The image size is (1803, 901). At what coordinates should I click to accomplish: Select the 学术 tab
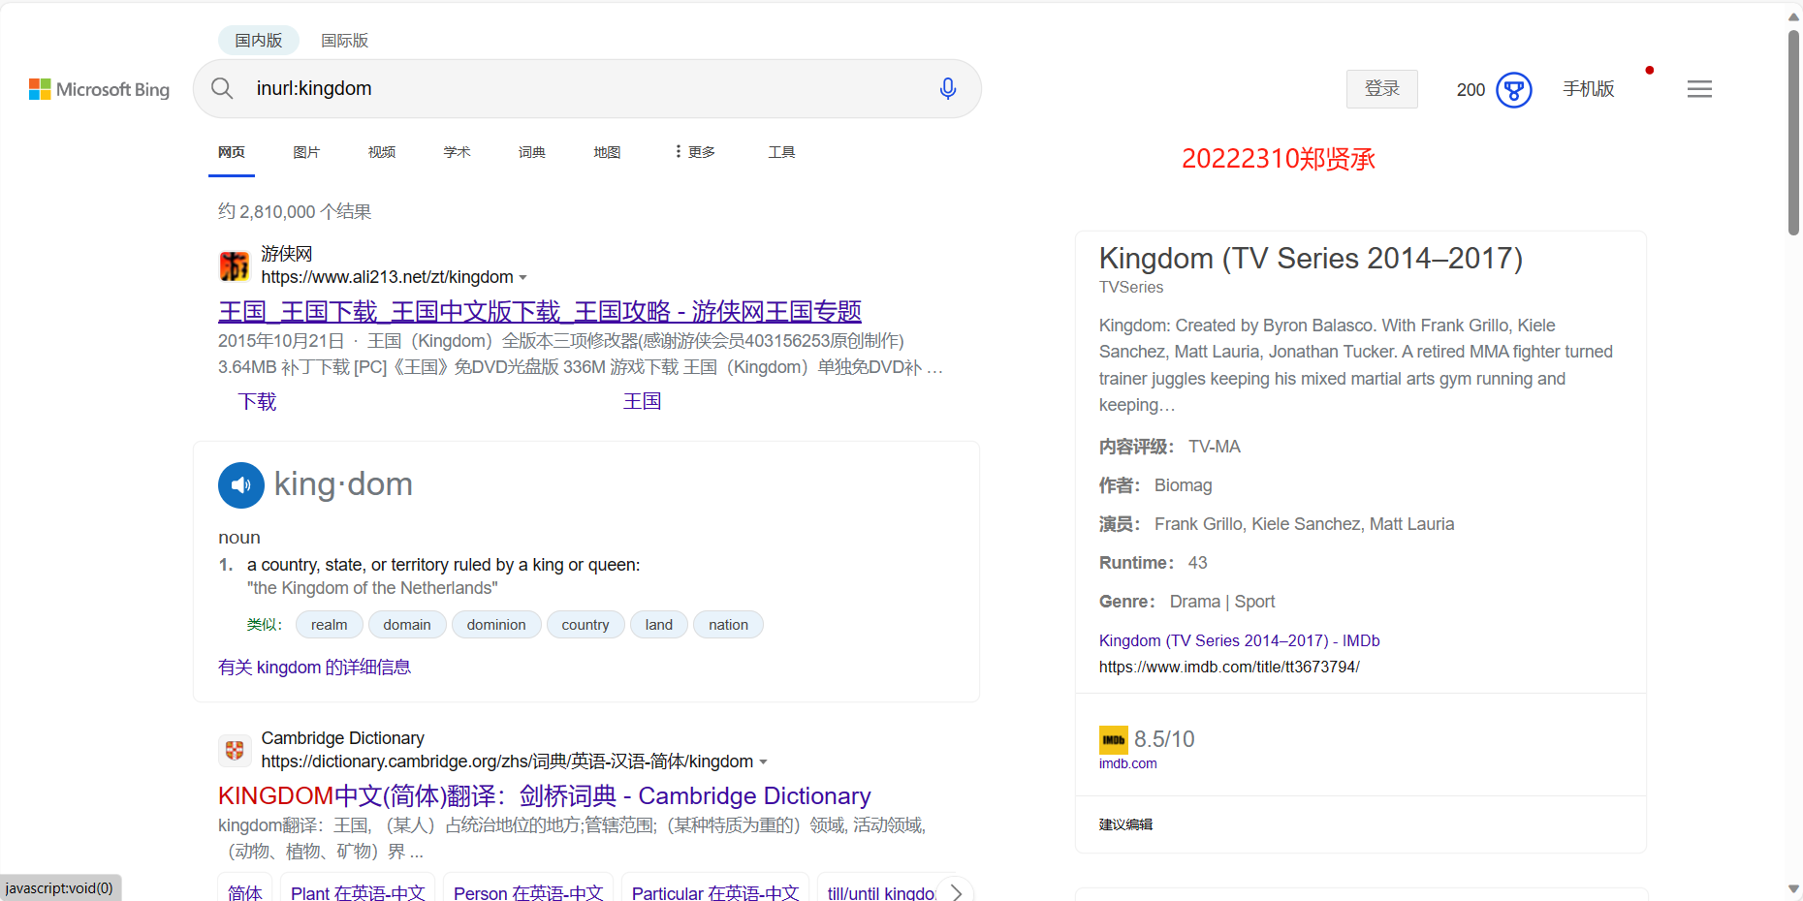coord(457,152)
